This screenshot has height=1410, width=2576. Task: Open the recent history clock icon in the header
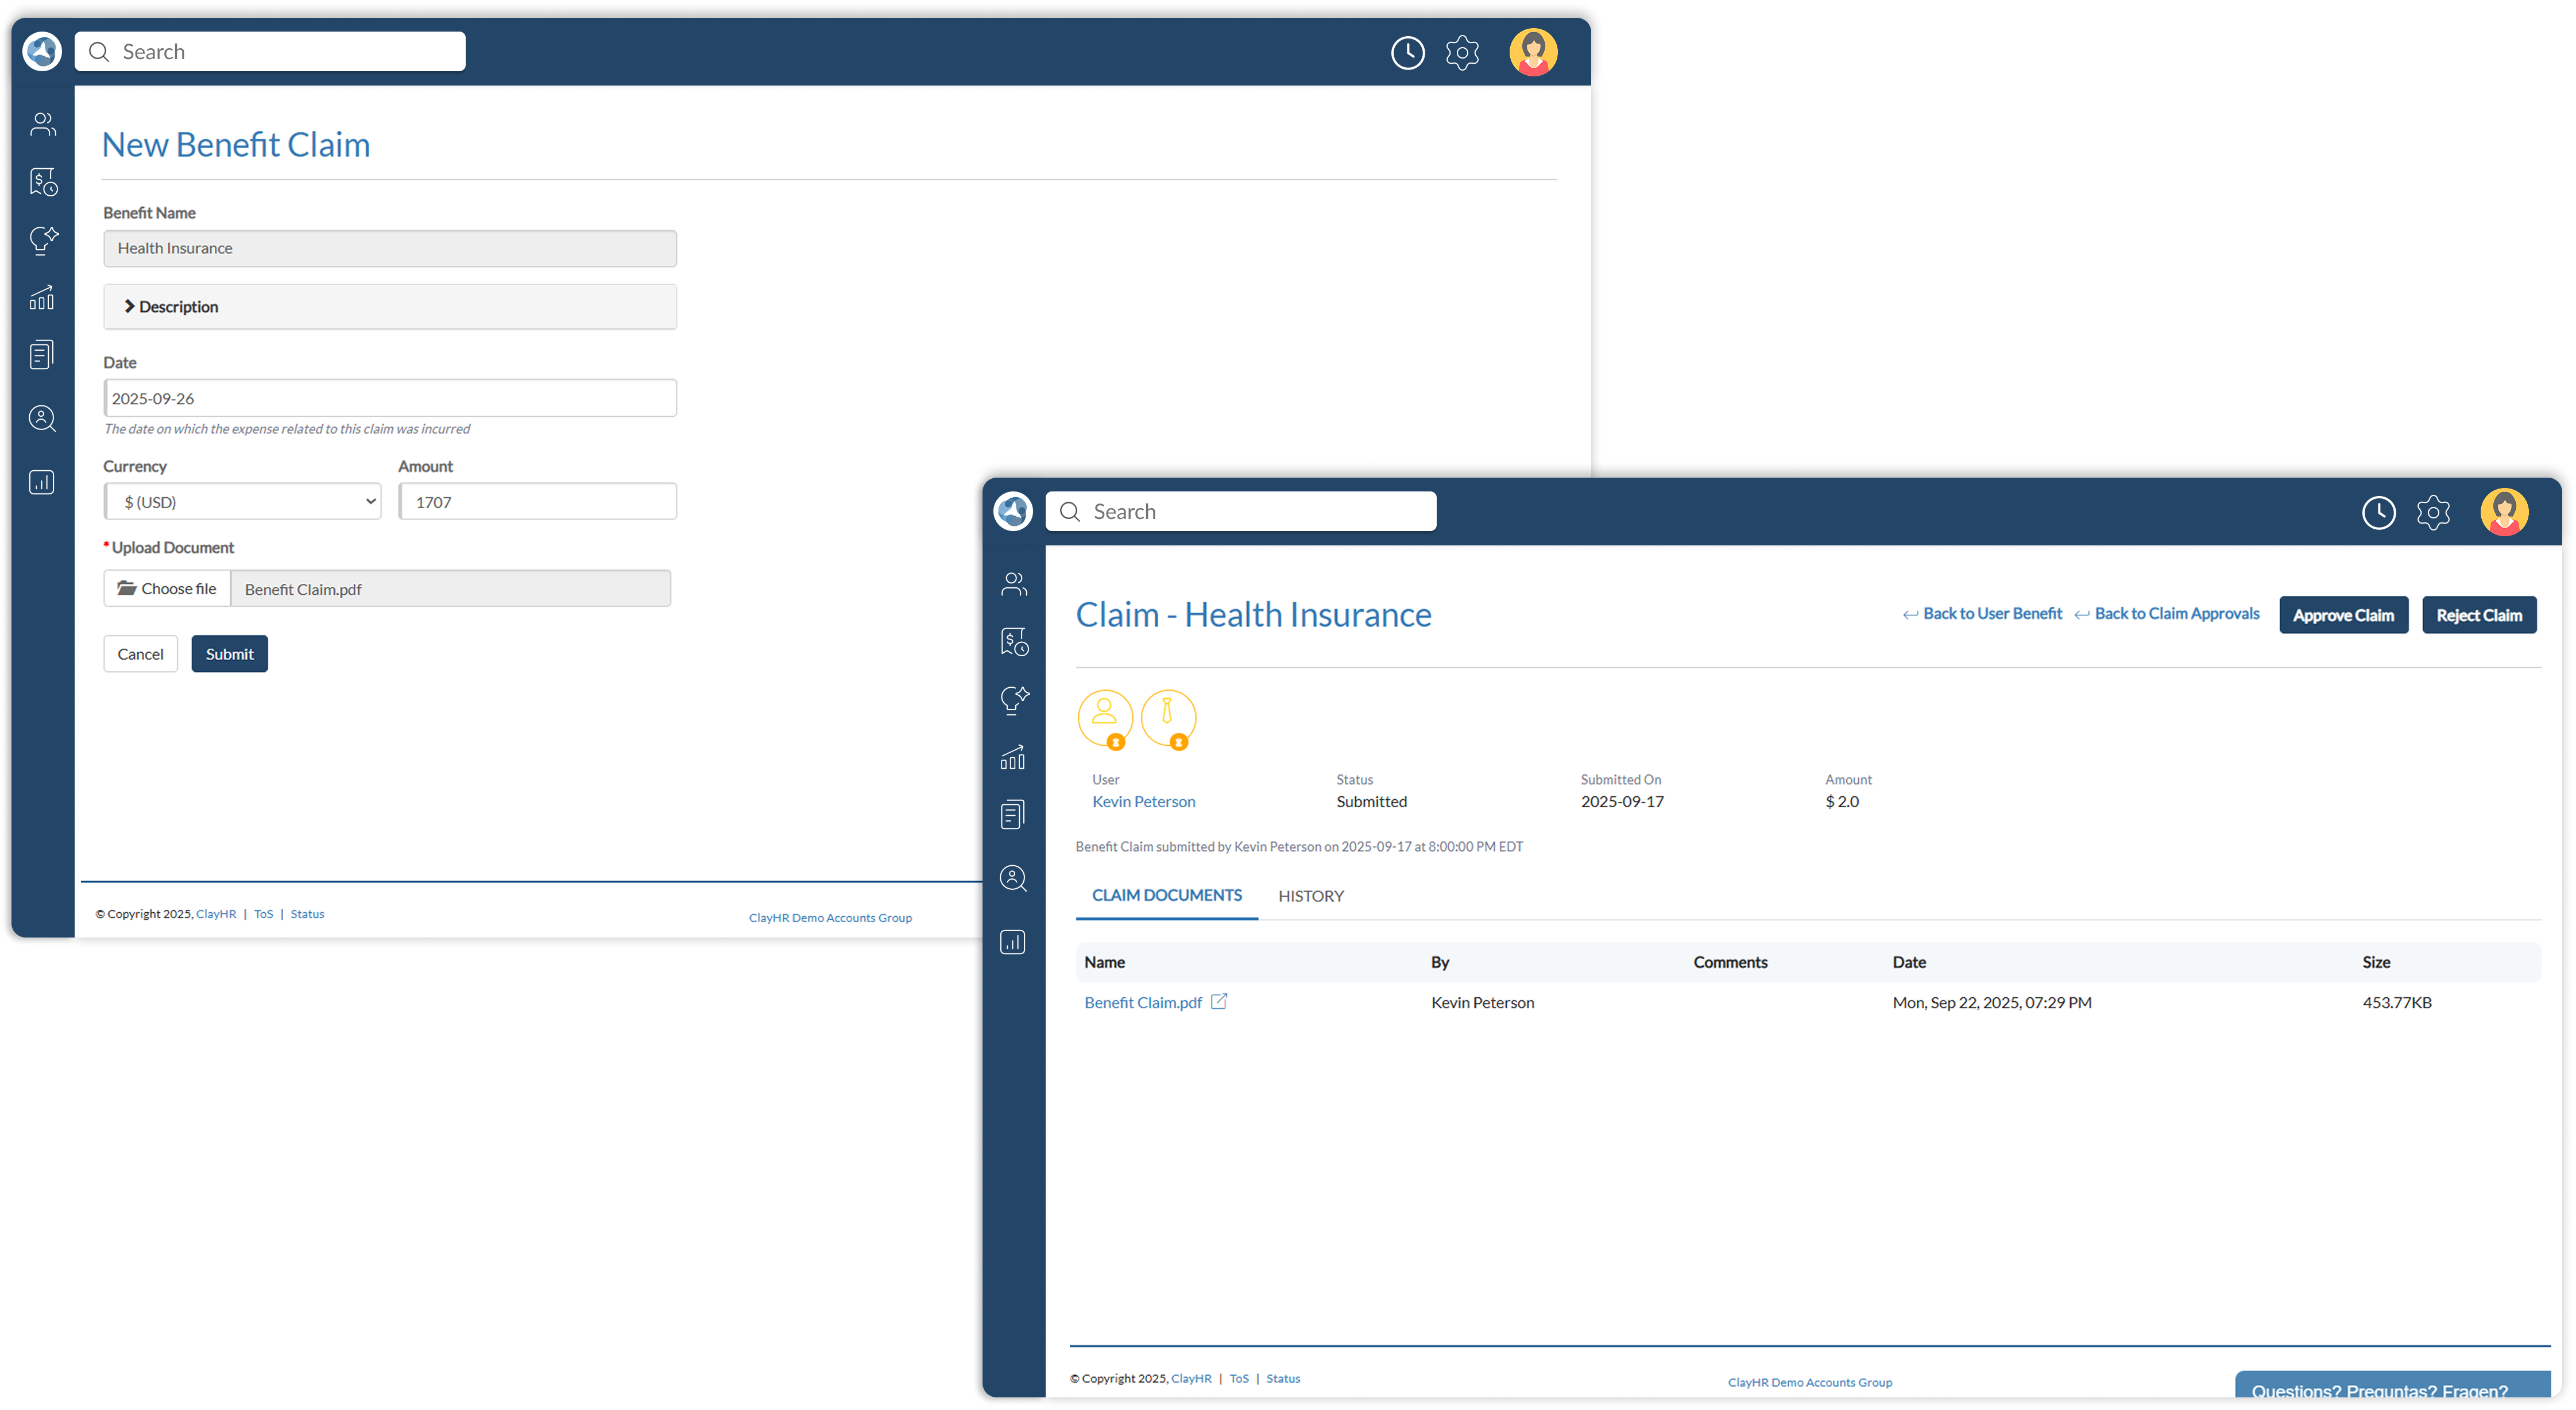1408,52
